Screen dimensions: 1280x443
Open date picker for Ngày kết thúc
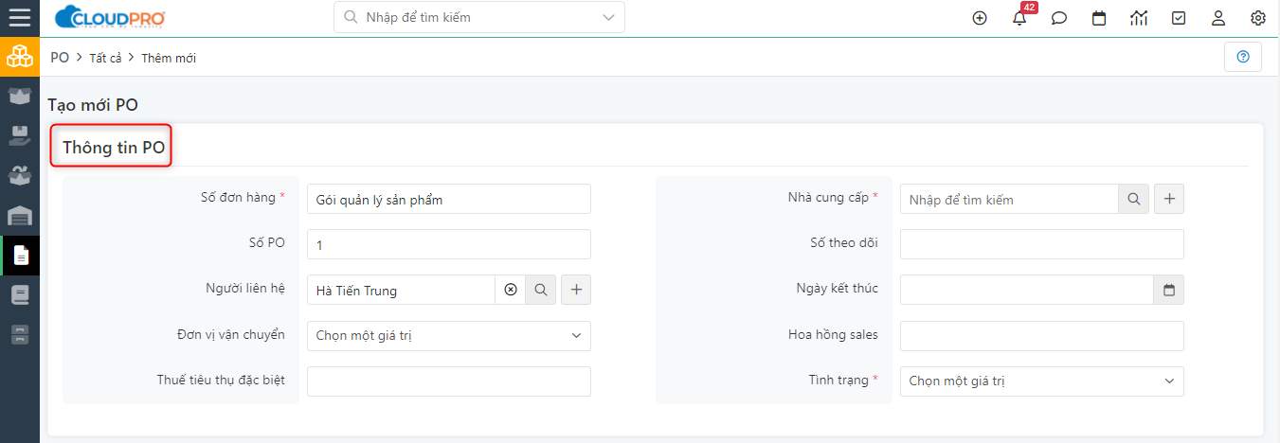tap(1168, 290)
